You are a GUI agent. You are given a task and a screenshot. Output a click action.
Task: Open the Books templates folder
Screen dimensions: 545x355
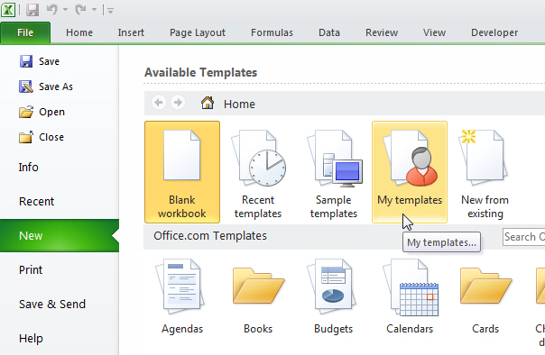tap(258, 297)
